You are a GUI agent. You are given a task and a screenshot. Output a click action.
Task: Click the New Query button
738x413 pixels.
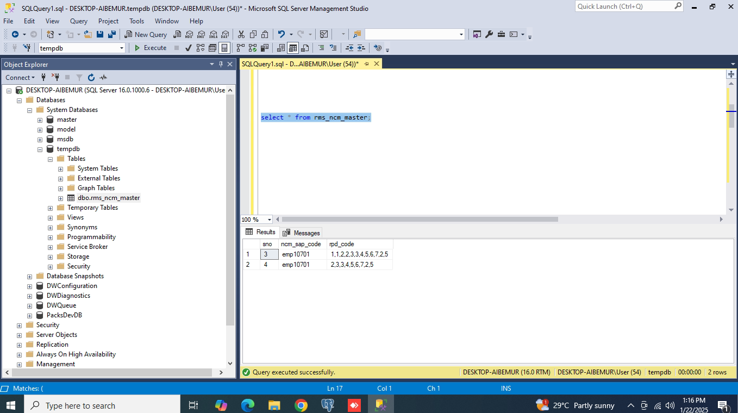pos(146,34)
